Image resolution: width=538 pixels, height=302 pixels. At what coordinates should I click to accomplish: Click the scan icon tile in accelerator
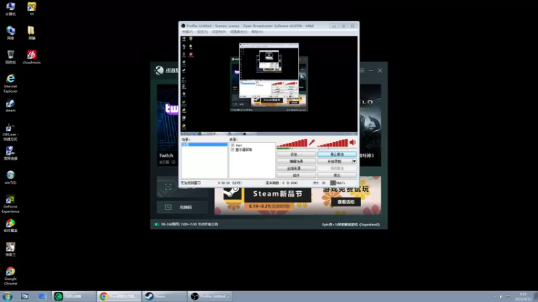[168, 187]
